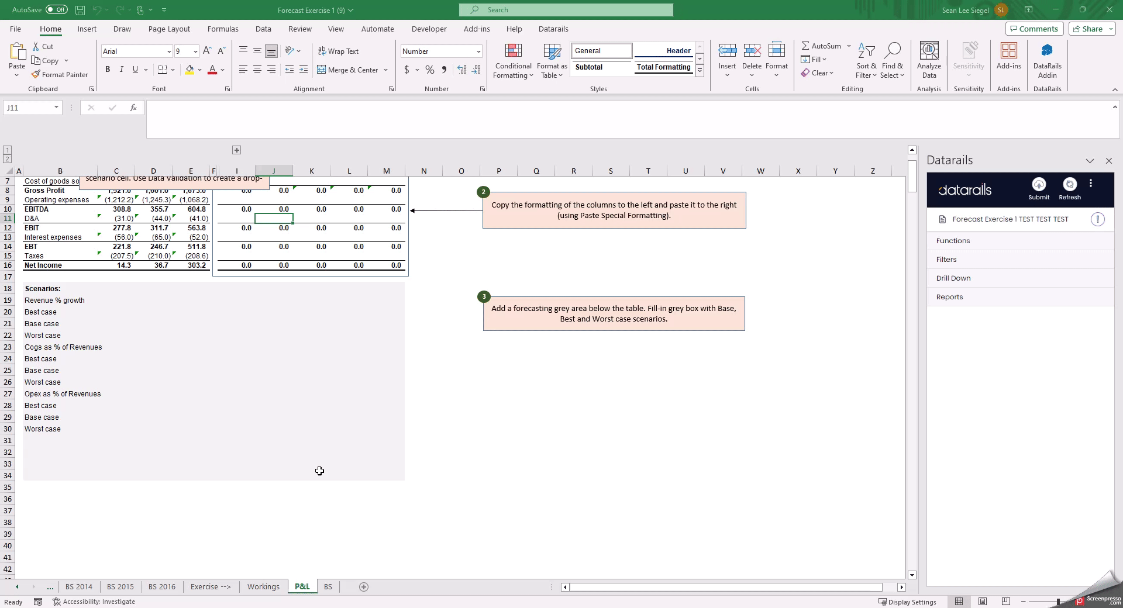Click the Increase Decimal icon
Screen dimensions: 1123x608
click(x=462, y=70)
